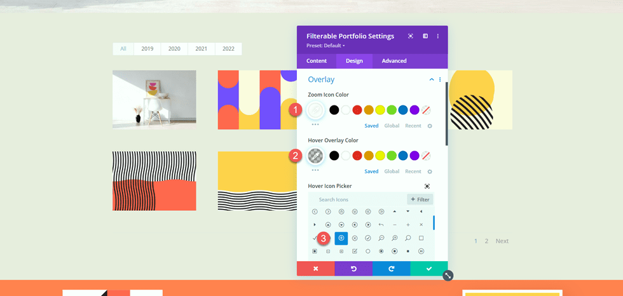623x296 pixels.
Task: Expand more colors under Hover Overlay Color
Action: point(315,170)
